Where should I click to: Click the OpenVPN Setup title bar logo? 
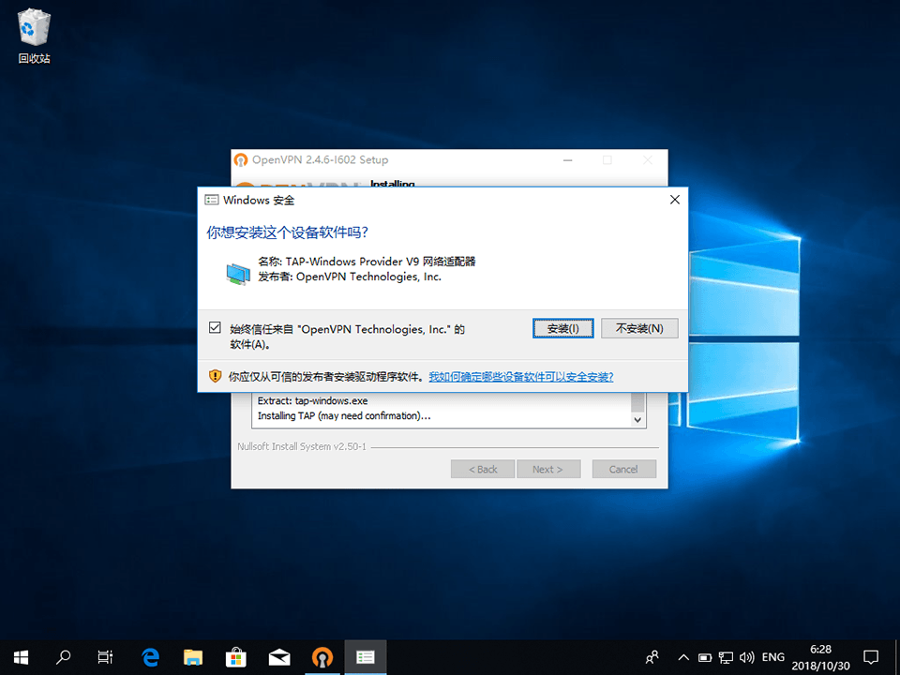click(x=241, y=159)
